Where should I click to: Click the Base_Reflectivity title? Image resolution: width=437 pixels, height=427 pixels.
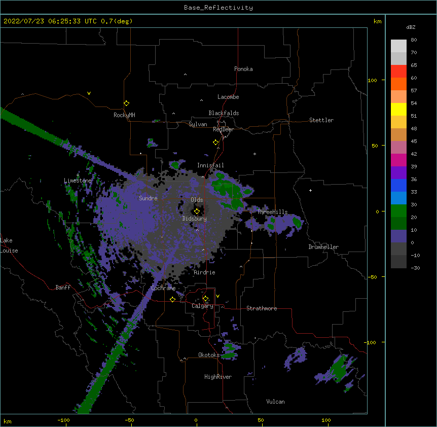(x=218, y=8)
